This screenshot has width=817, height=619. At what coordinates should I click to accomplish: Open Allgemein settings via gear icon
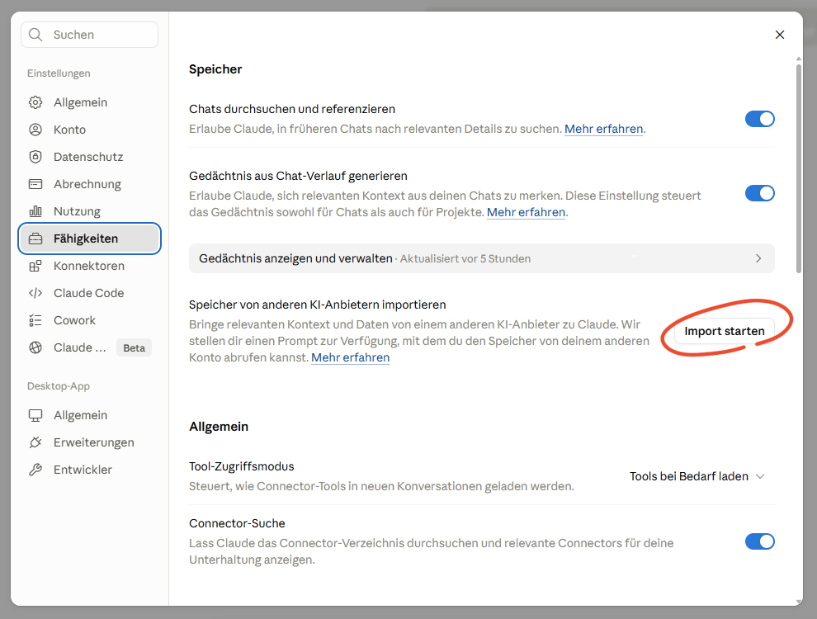tap(35, 102)
